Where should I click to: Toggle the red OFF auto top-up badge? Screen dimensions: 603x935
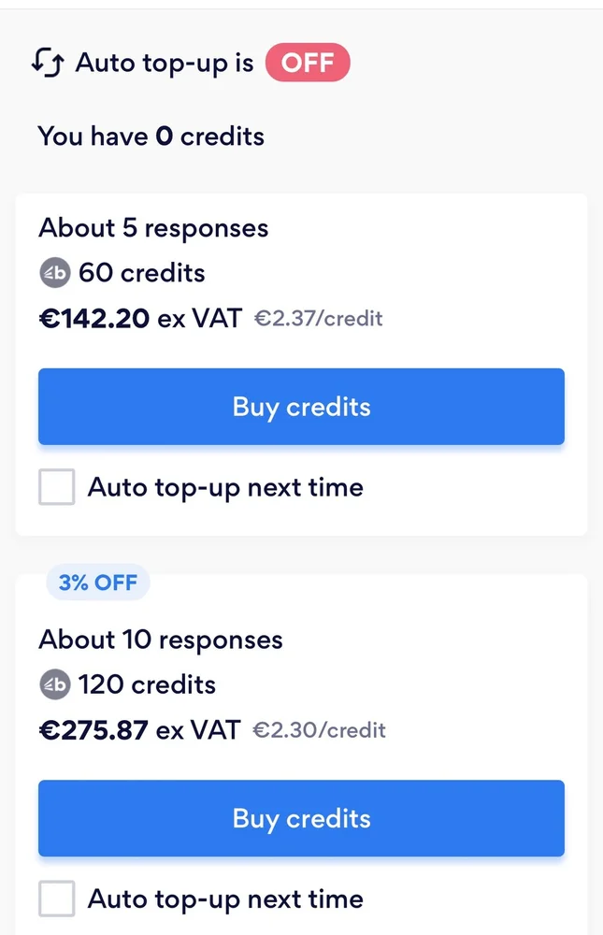307,64
